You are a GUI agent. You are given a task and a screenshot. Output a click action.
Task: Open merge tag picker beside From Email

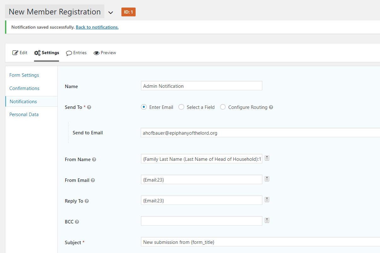coord(267,179)
